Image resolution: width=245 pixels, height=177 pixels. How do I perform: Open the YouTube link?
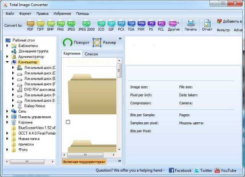225,171
